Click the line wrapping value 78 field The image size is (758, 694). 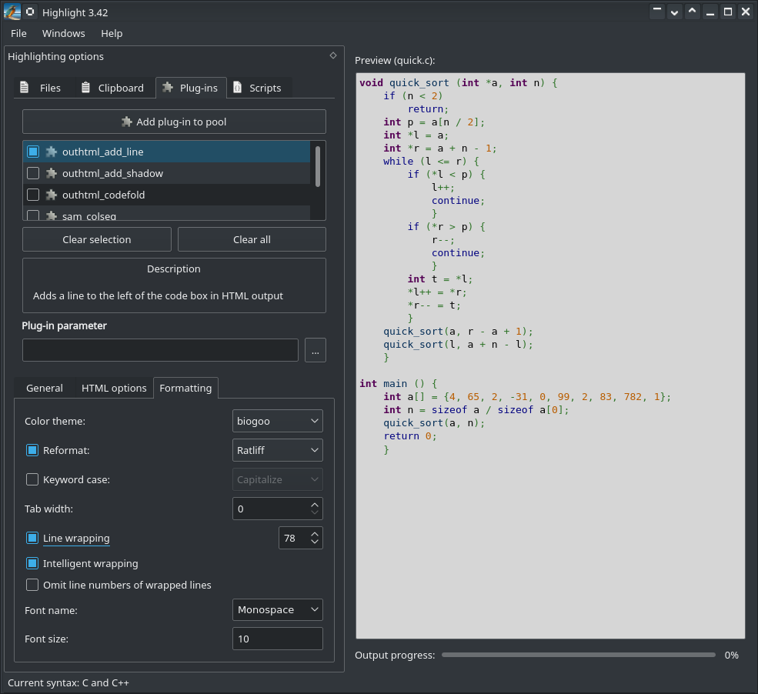click(x=294, y=538)
